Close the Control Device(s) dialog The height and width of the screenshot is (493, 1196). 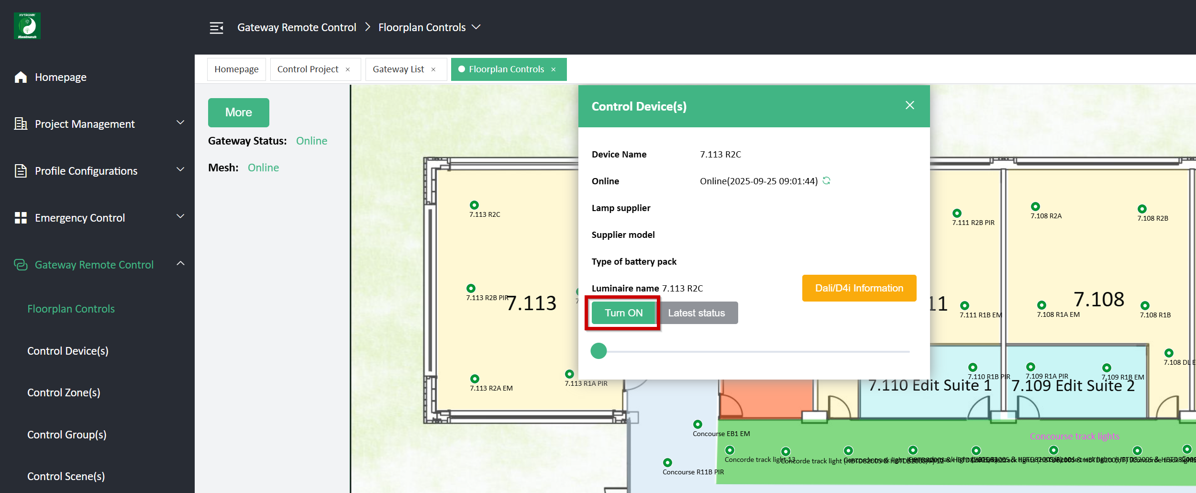(x=909, y=105)
